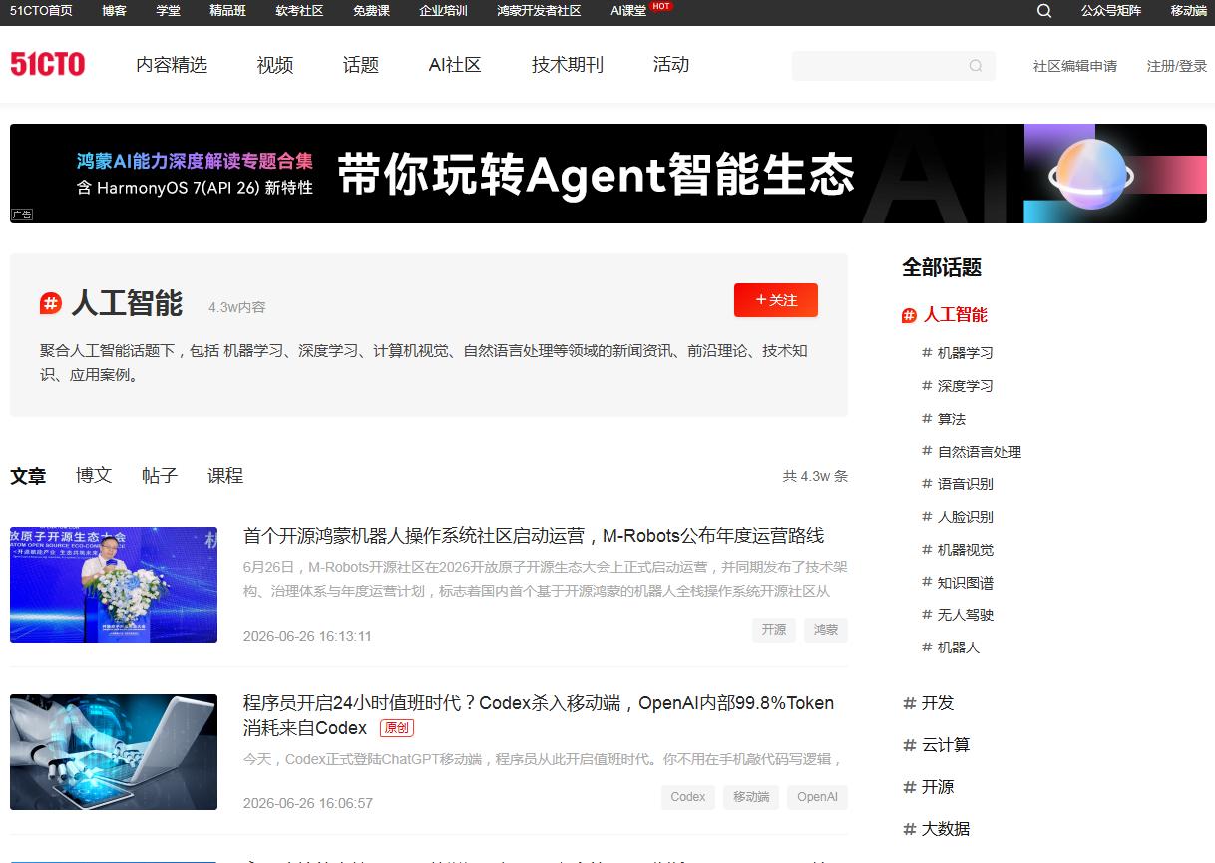Open AI课堂 in top bar
This screenshot has width=1215, height=863.
click(x=628, y=11)
